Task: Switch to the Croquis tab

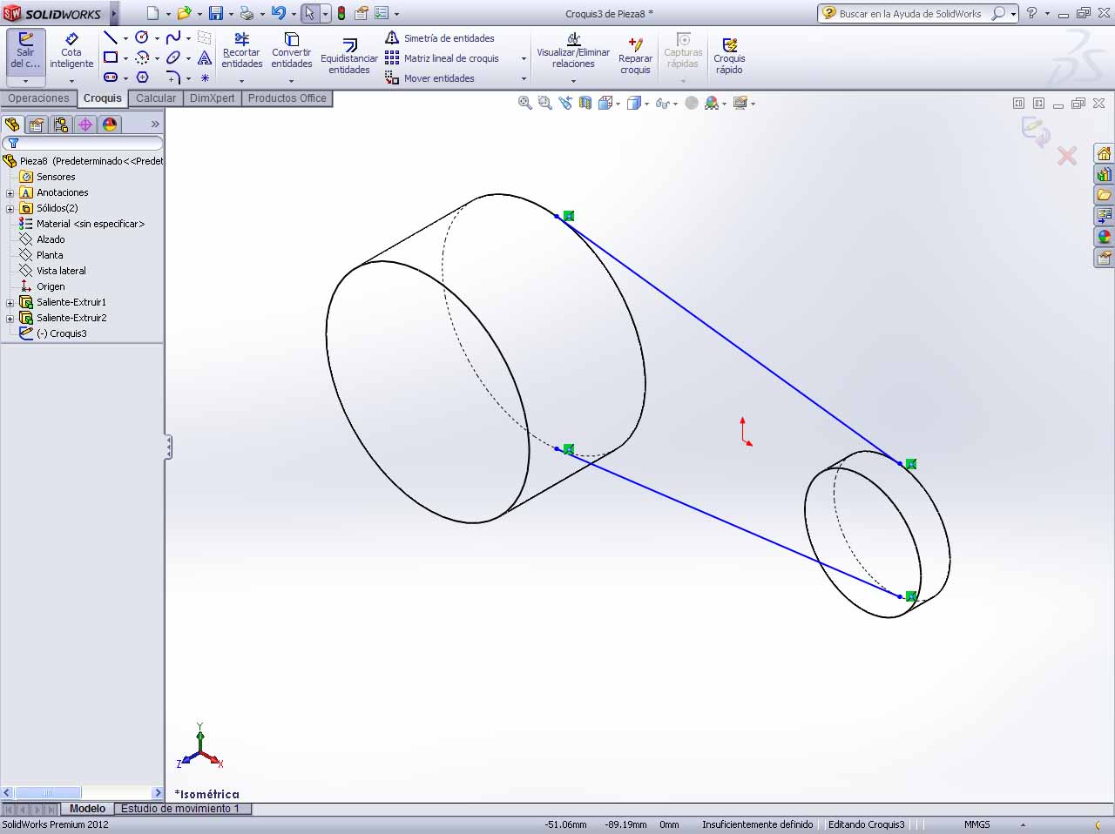Action: point(103,98)
